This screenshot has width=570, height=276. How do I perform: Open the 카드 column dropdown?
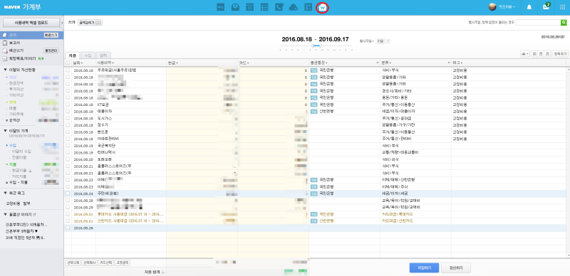[x=248, y=63]
